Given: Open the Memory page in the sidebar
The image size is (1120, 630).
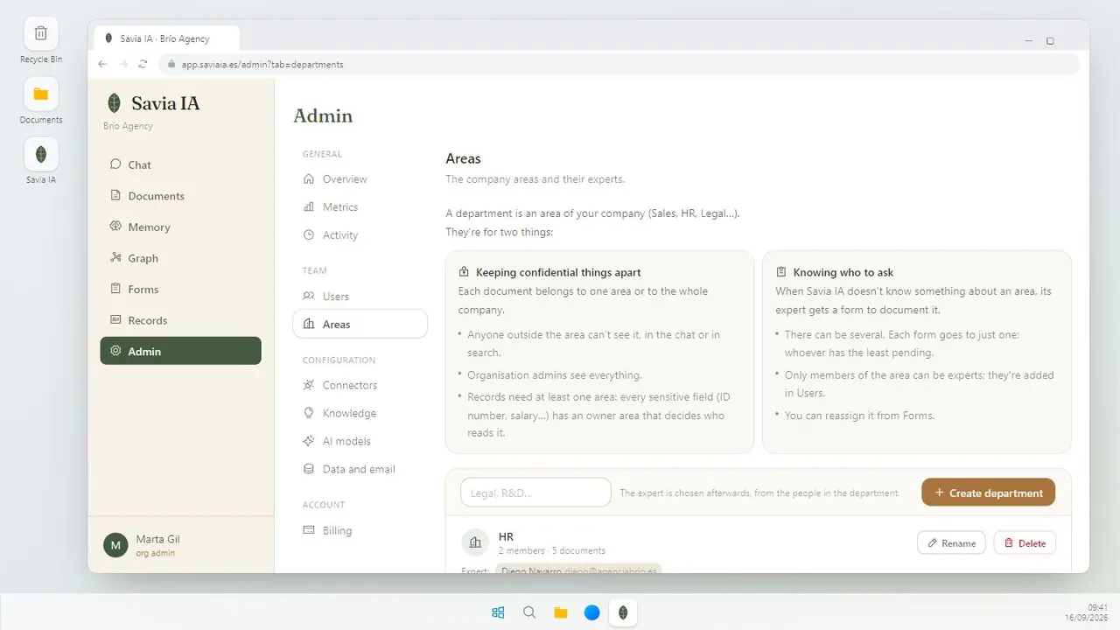Looking at the screenshot, I should (x=180, y=227).
